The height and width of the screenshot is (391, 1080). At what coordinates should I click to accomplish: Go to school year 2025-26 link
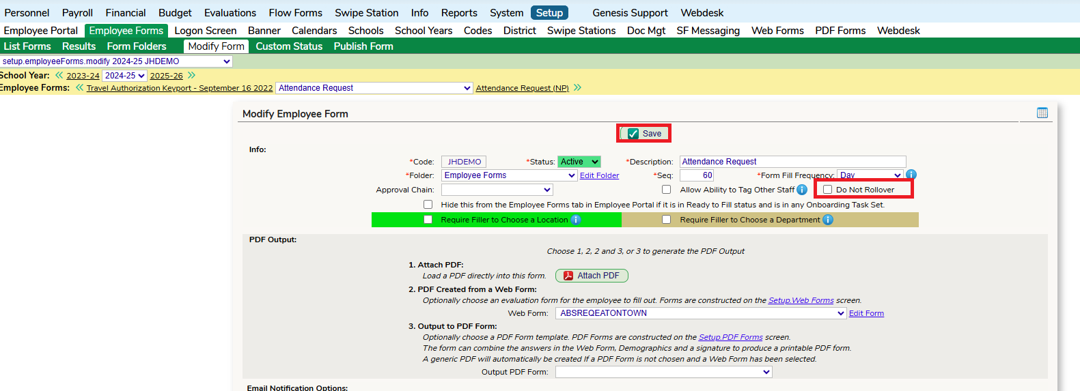(167, 76)
